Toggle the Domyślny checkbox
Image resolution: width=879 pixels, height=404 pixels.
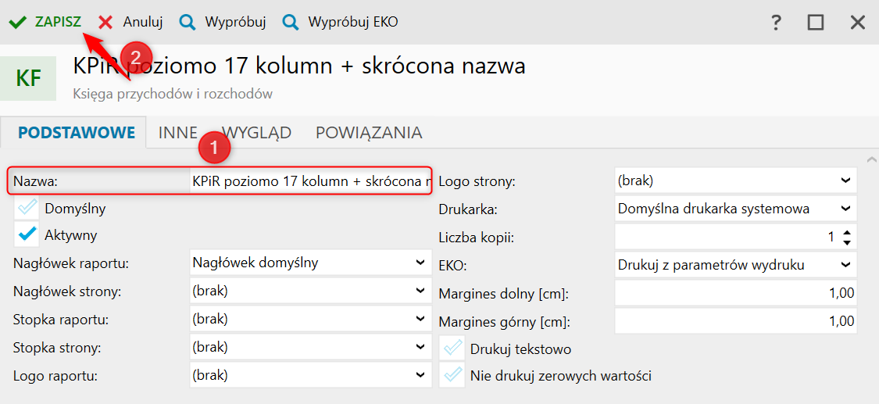pos(28,208)
